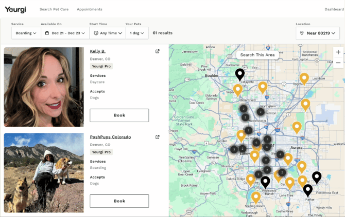Screen dimensions: 345x217
Task: Open the Appointments menu item
Action: point(90,9)
